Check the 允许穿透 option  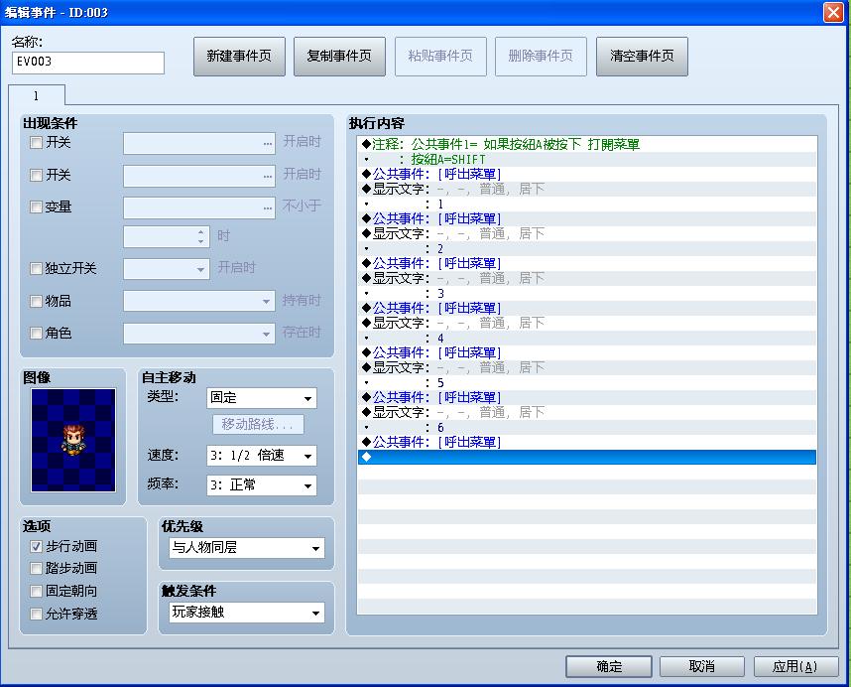pos(36,614)
